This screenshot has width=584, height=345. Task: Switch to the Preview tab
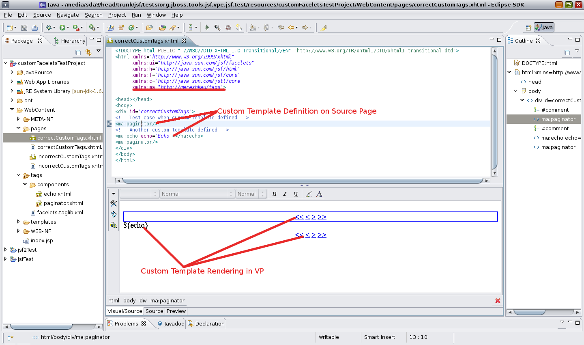[176, 311]
